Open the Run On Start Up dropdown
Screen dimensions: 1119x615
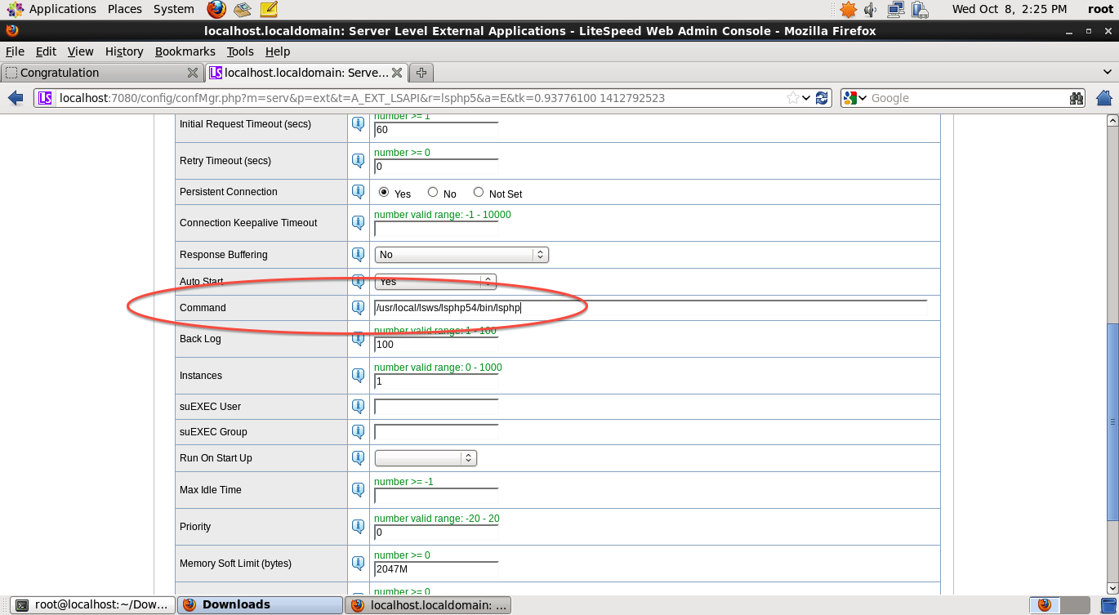coord(426,458)
